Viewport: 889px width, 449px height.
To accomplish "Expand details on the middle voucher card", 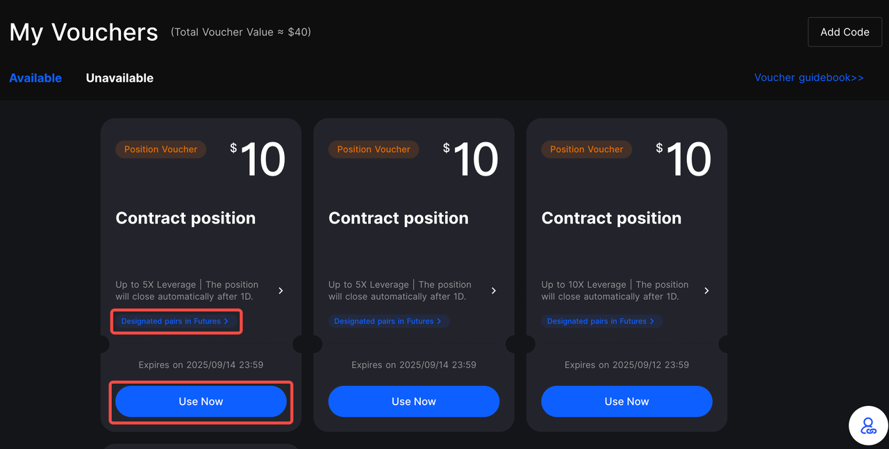I will coord(494,291).
